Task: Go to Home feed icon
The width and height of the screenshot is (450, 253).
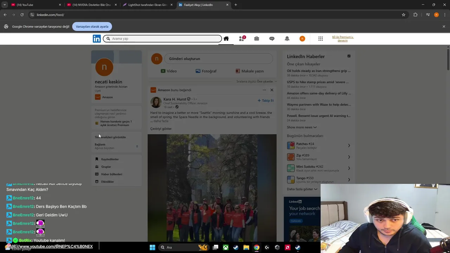Action: pos(226,39)
